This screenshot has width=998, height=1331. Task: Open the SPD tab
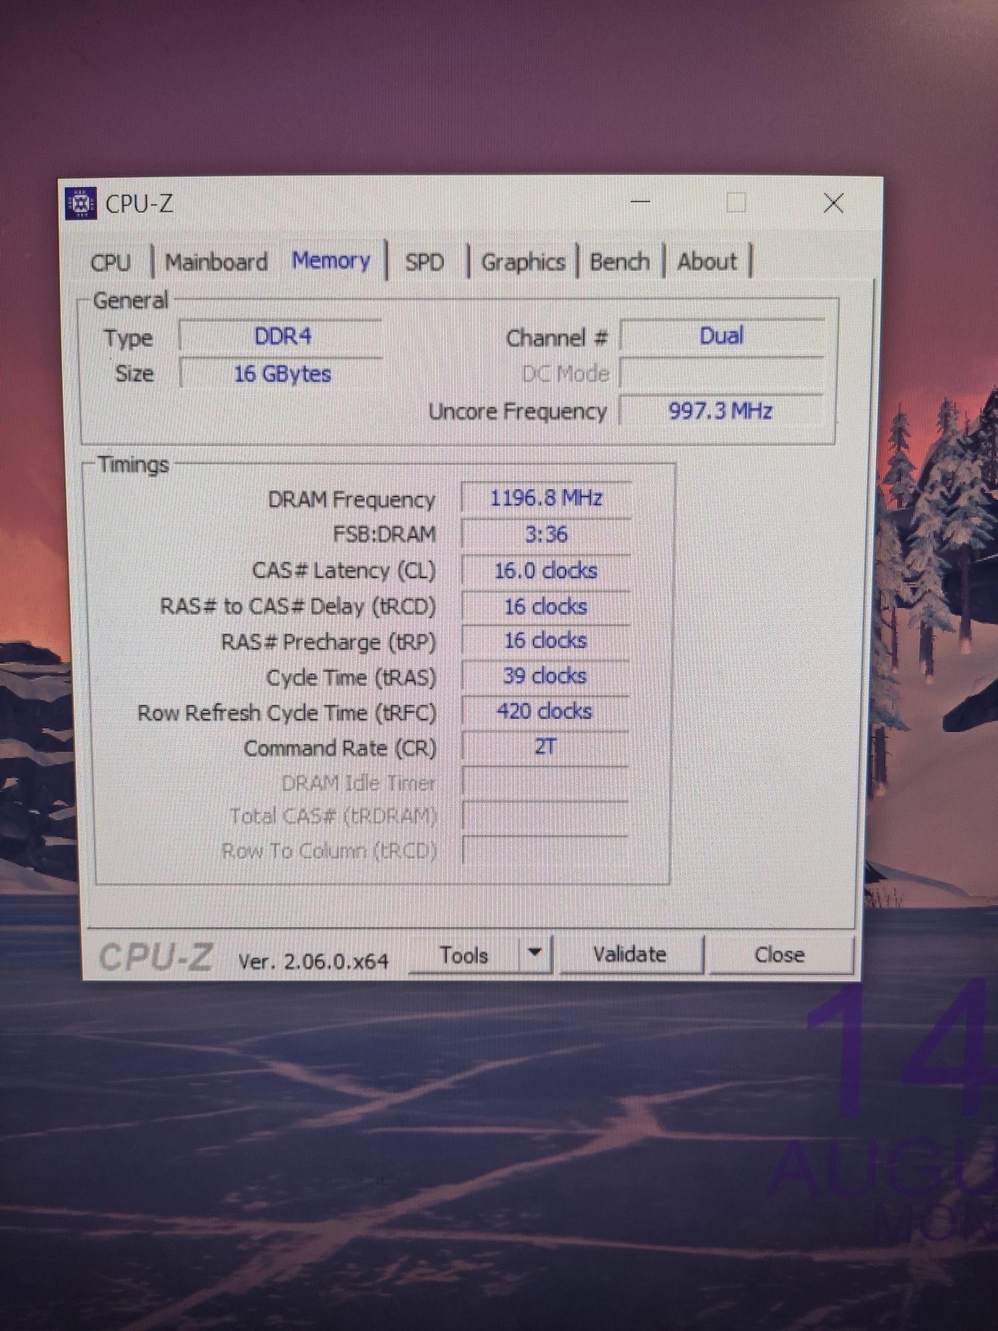coord(424,262)
